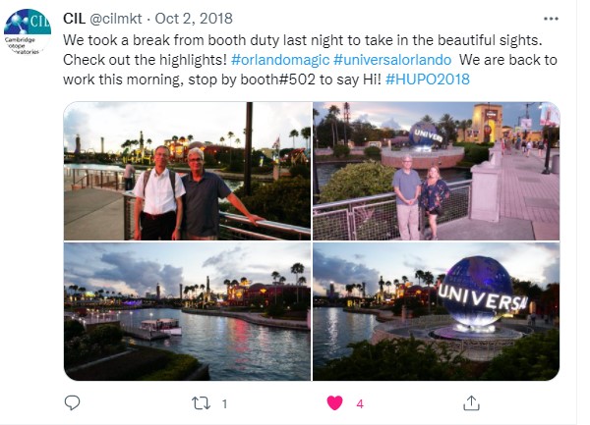Open the @cilmkt handle link

[x=115, y=19]
